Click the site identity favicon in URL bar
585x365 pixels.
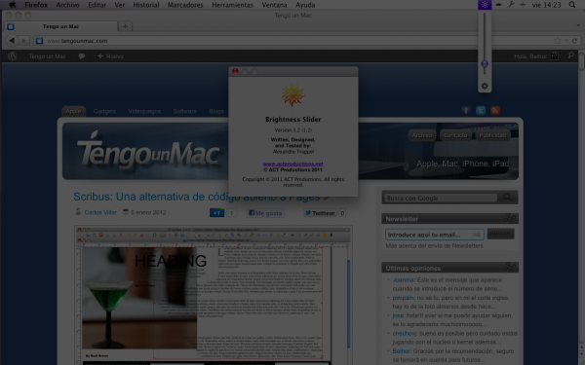39,41
